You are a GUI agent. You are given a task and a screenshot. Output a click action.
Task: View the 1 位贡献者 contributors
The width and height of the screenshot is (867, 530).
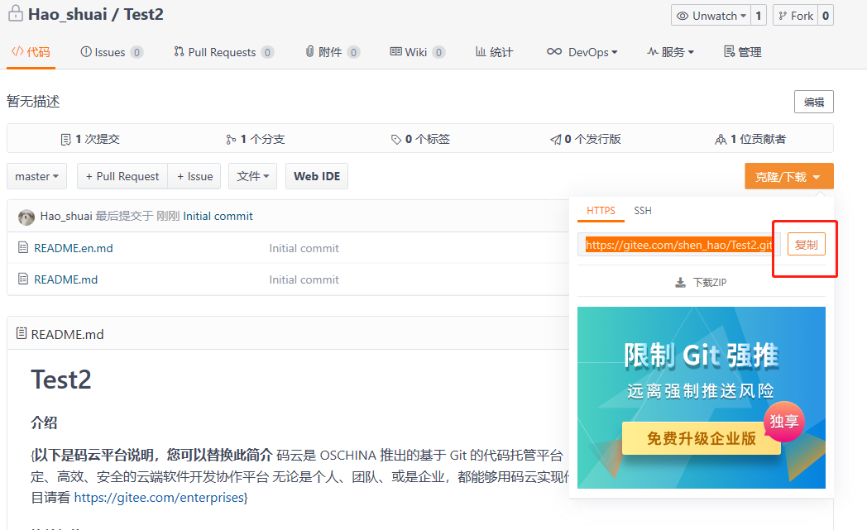[750, 139]
